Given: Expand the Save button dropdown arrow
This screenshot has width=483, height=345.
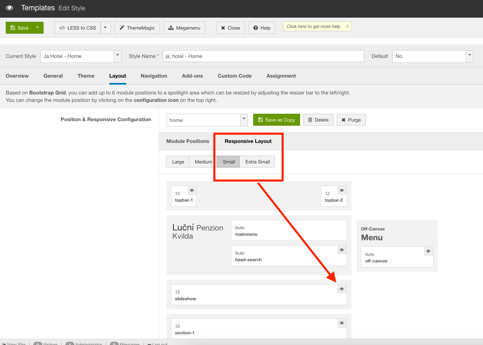Looking at the screenshot, I should 37,28.
